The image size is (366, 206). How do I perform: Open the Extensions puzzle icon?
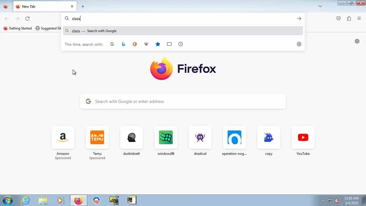pyautogui.click(x=349, y=19)
